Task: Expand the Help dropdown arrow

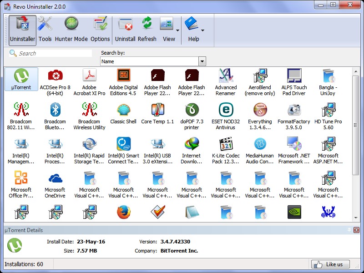Action: click(202, 30)
